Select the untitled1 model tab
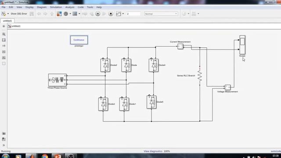 click(x=7, y=21)
